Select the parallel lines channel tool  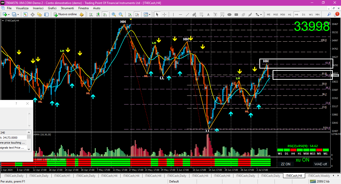point(243,14)
